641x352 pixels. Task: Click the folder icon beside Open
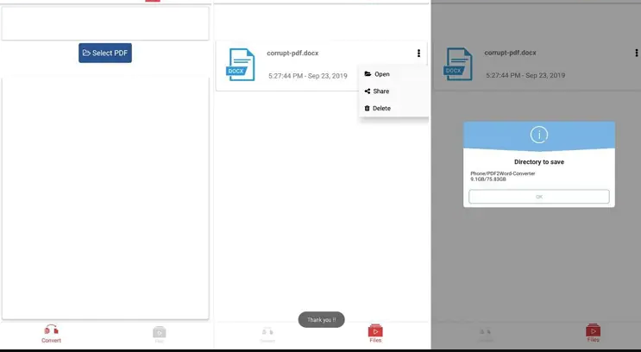[x=368, y=74]
